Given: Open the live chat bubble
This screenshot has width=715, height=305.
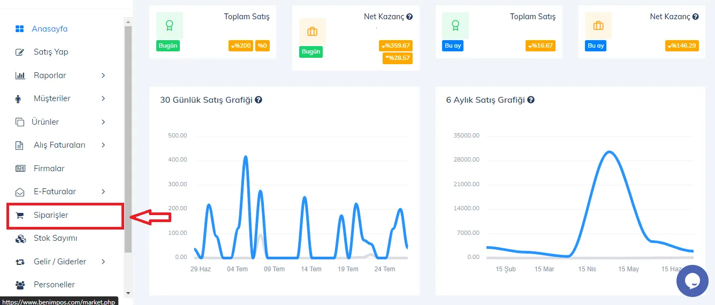Looking at the screenshot, I should (x=692, y=280).
